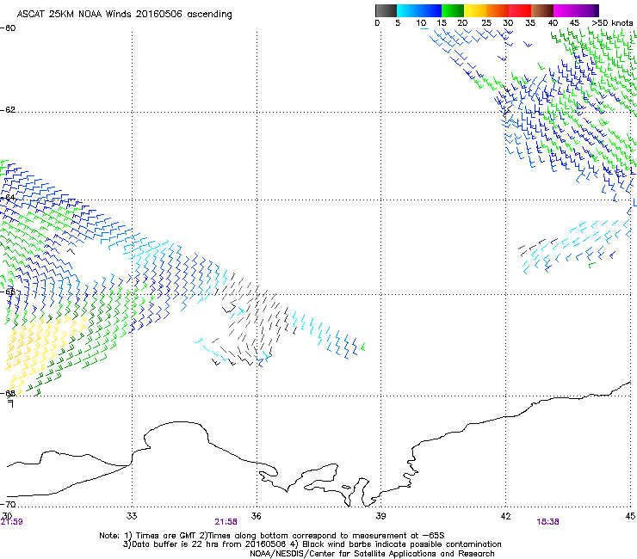This screenshot has height=559, width=637.
Task: Click the longitude label '33'
Action: tap(132, 516)
